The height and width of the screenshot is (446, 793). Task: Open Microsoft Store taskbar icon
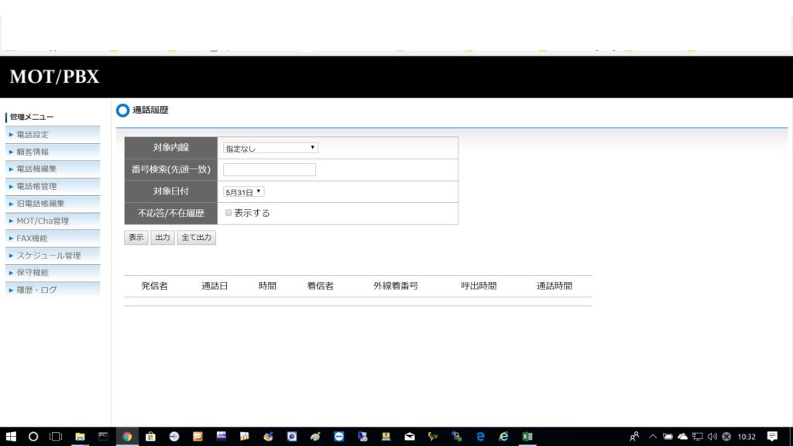click(150, 437)
